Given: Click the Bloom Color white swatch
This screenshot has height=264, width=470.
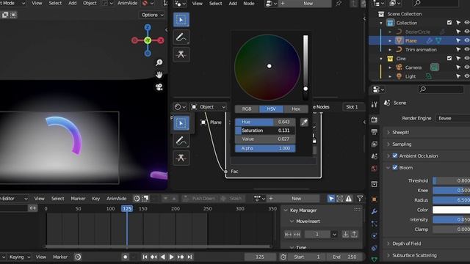Looking at the screenshot, I should pos(451,210).
